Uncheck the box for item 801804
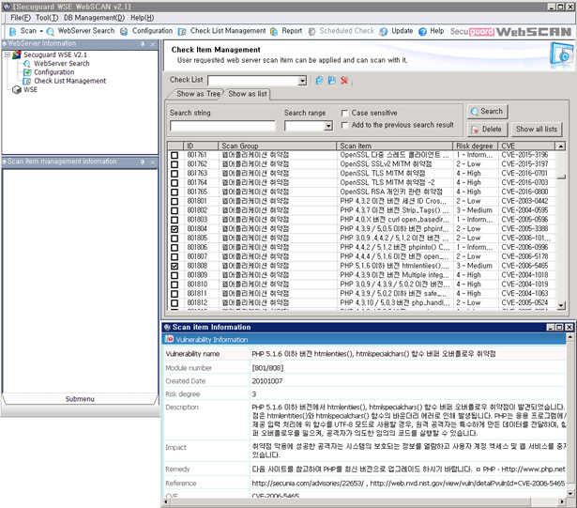Image resolution: width=577 pixels, height=508 pixels. (175, 229)
